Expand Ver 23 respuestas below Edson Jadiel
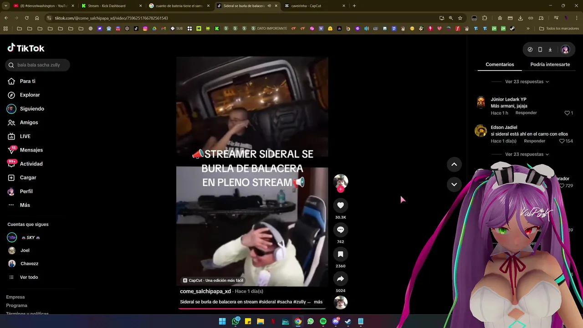 coord(527,154)
